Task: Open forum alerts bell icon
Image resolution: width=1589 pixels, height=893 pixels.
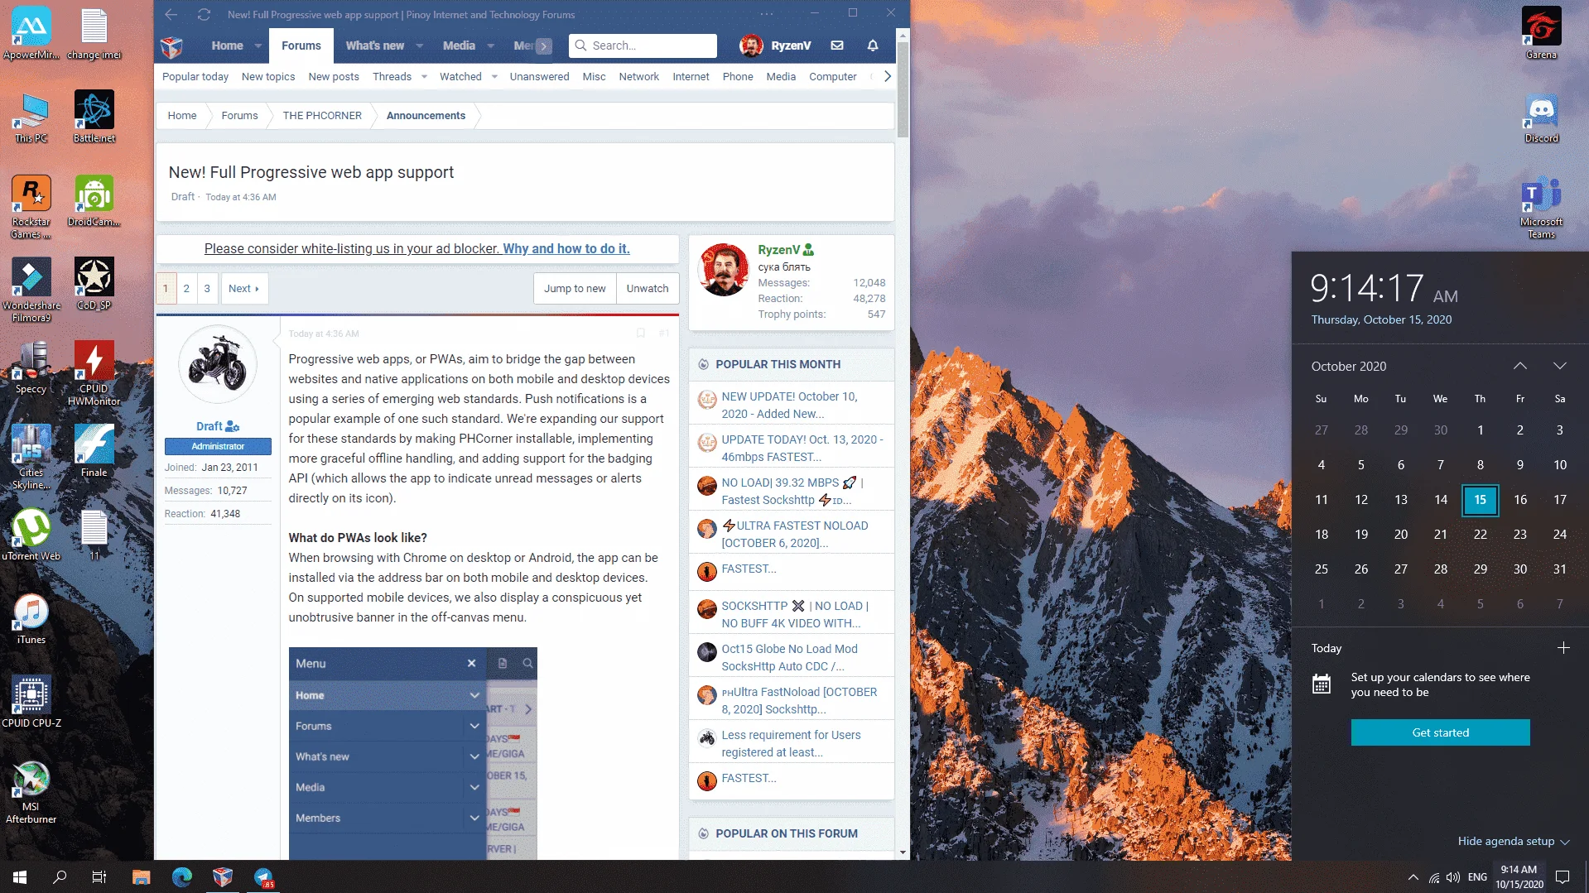Action: 873,46
